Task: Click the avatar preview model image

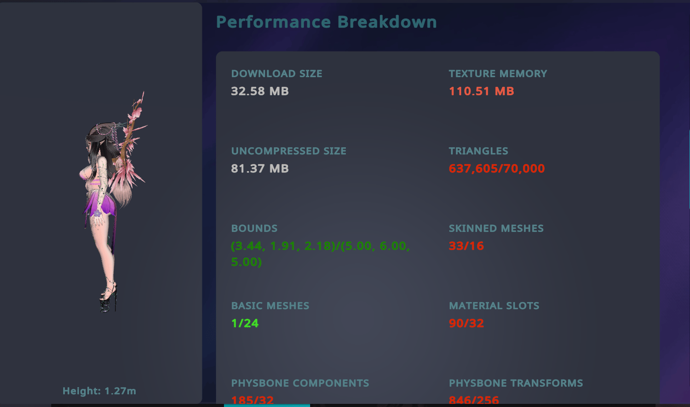Action: pyautogui.click(x=113, y=202)
